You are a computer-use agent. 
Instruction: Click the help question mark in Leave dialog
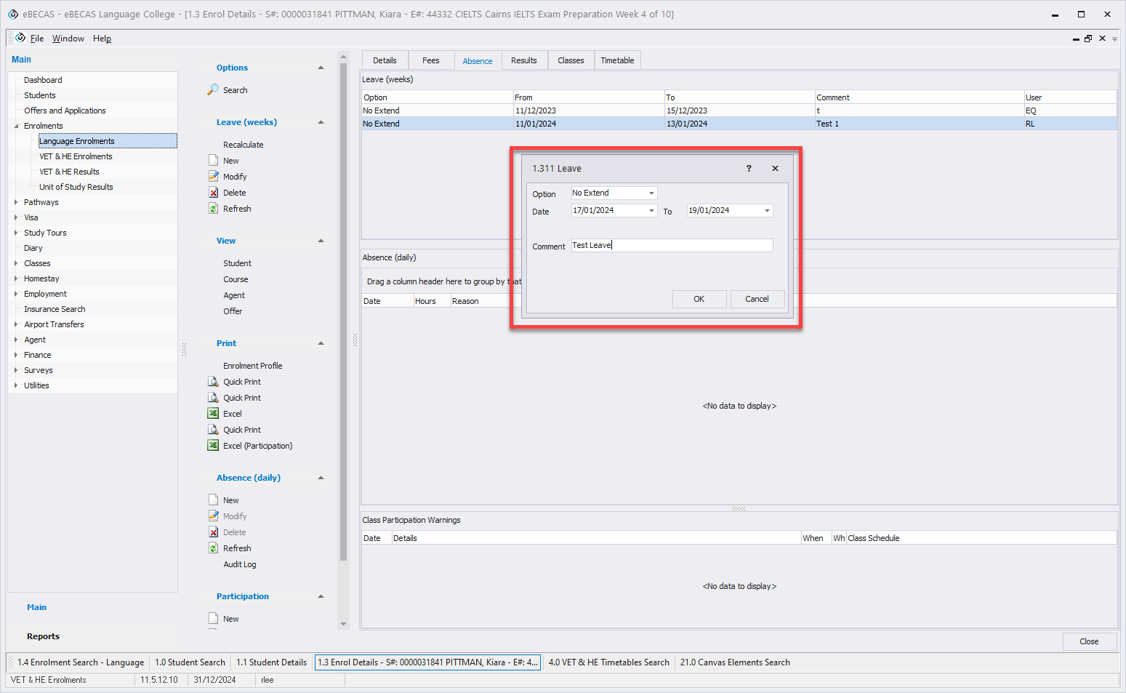(x=749, y=168)
